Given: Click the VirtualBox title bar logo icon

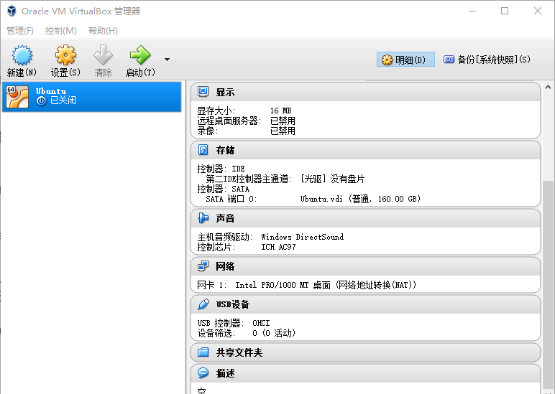Looking at the screenshot, I should click(11, 11).
